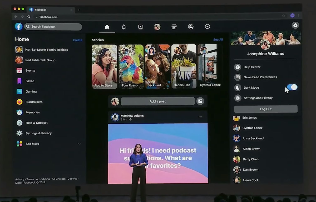The width and height of the screenshot is (316, 202).
Task: Open the Notifications bell tab
Action: point(124,27)
